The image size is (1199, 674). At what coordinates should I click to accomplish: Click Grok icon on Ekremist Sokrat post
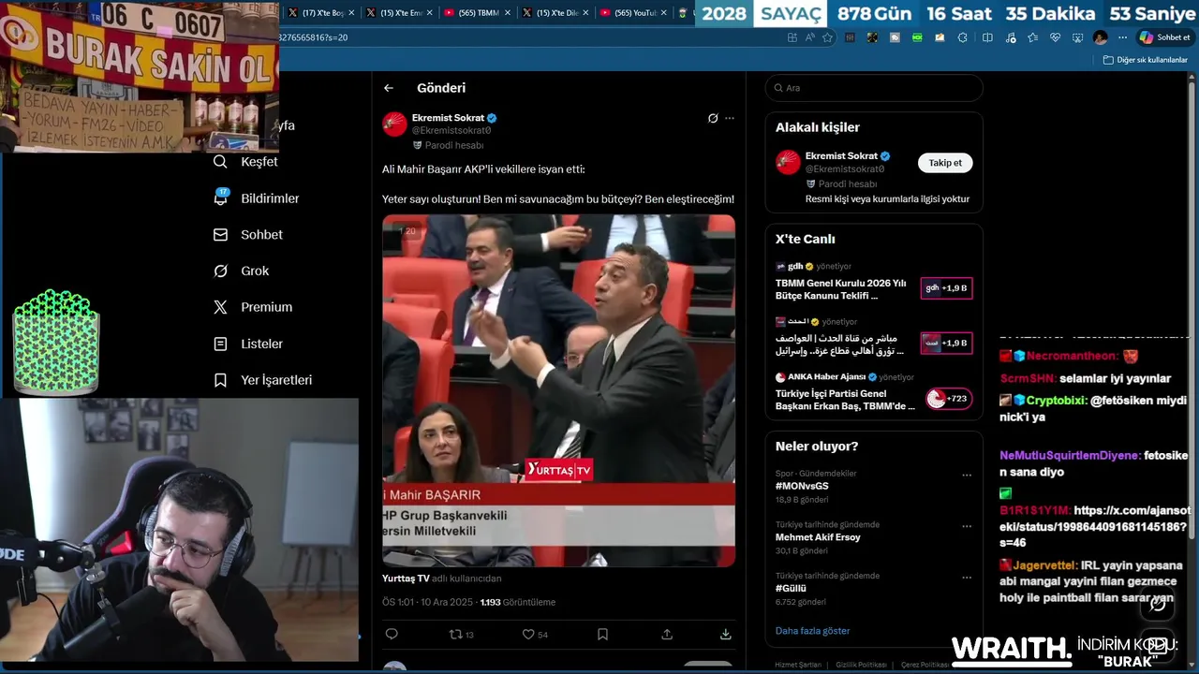(713, 118)
